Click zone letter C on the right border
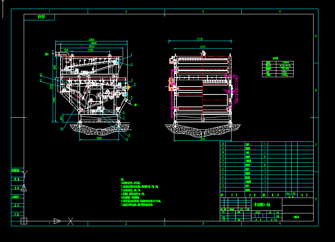The image size is (335, 242). (x=316, y=145)
